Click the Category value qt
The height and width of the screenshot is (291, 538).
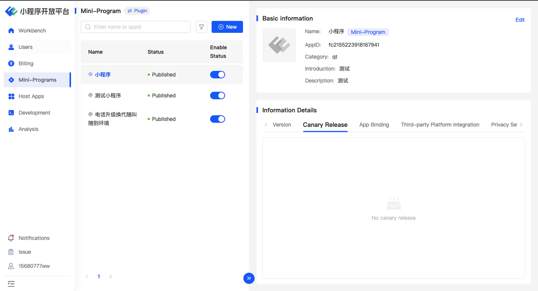[335, 57]
